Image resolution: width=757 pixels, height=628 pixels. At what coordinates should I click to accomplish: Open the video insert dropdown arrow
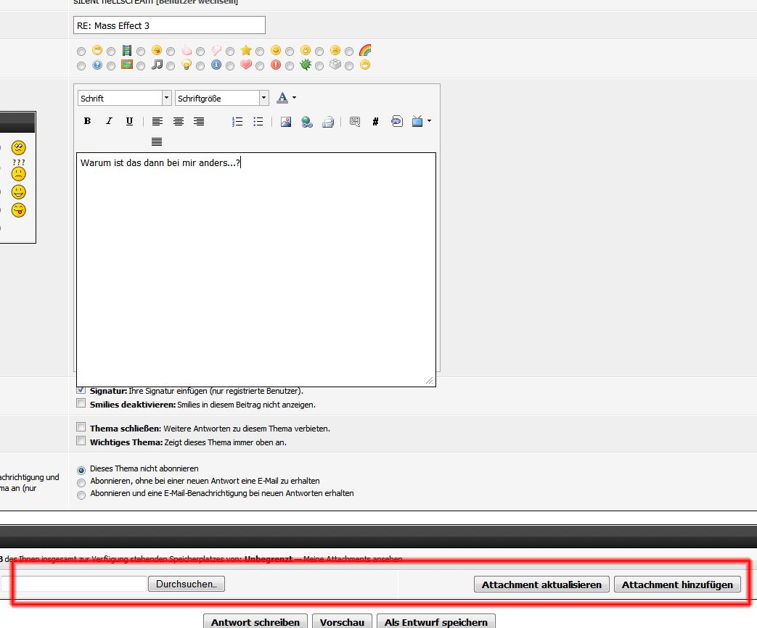[x=429, y=121]
